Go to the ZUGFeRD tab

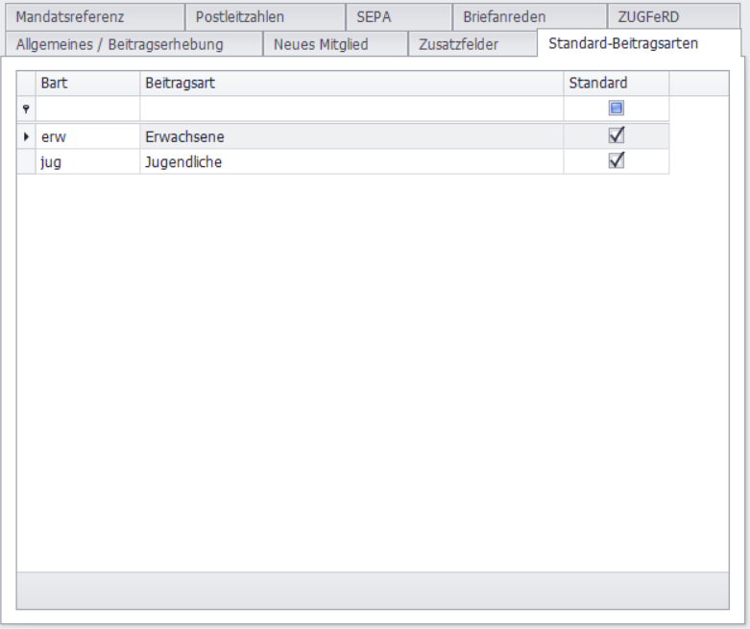point(648,17)
